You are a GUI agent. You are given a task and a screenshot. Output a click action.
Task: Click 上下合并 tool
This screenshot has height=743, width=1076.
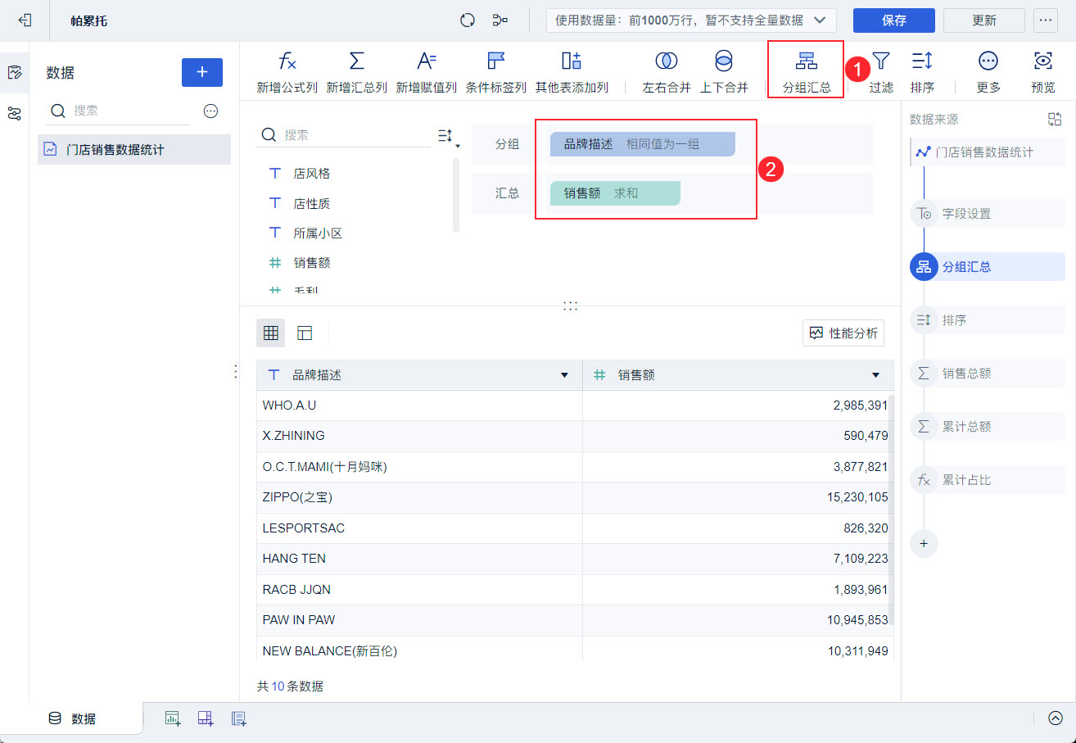pos(724,73)
